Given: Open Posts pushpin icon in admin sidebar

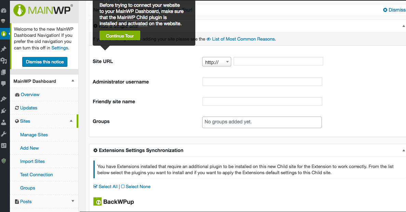Looking at the screenshot, I should tap(4, 49).
